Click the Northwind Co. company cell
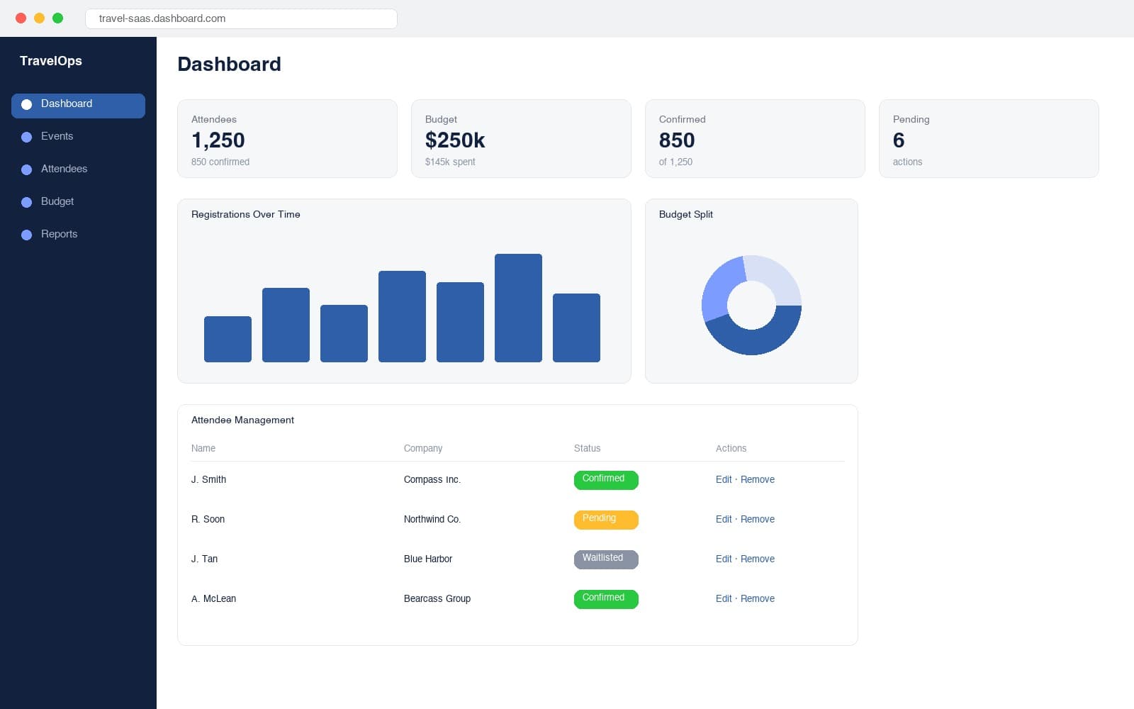The height and width of the screenshot is (709, 1134). click(x=432, y=519)
